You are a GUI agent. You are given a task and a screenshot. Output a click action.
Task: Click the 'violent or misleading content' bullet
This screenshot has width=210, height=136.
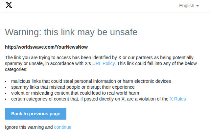[75, 93]
